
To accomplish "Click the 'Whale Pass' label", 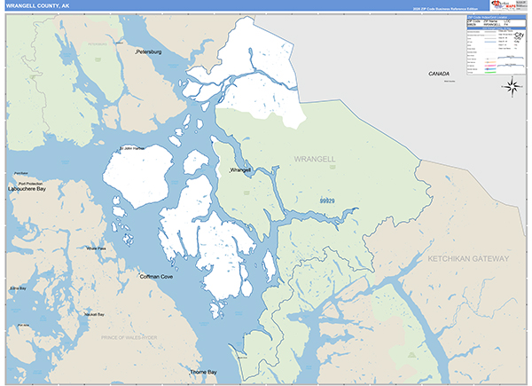I will coord(97,248).
